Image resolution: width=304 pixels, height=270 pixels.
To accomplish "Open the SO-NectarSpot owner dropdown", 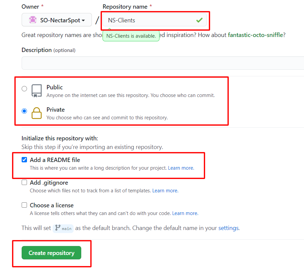I will [x=57, y=20].
